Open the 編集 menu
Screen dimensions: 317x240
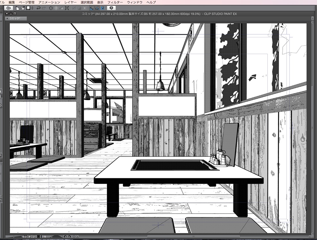12,2
